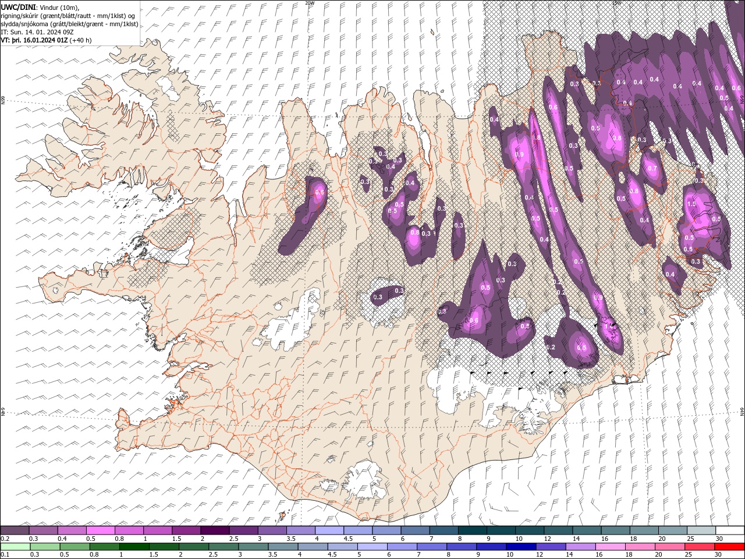The width and height of the screenshot is (745, 559).
Task: Select the deep blue swatch labeled 10 in the green legend row
Action: click(520, 547)
